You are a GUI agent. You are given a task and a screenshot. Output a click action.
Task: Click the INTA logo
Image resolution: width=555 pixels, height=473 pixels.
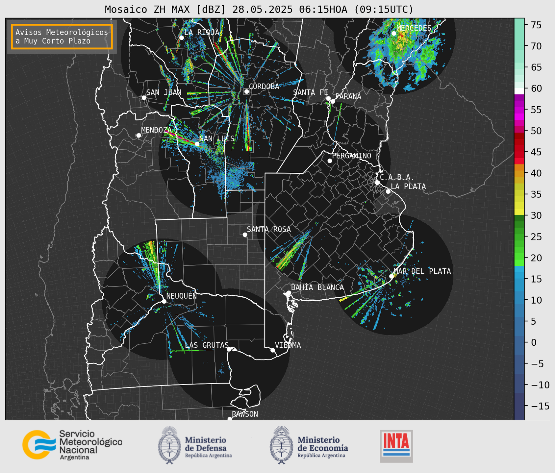[396, 446]
